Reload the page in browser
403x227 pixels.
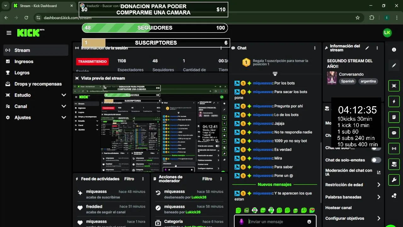(26, 18)
